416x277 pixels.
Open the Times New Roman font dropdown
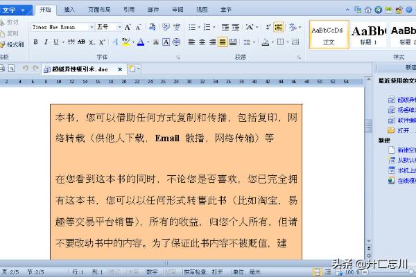[92, 27]
